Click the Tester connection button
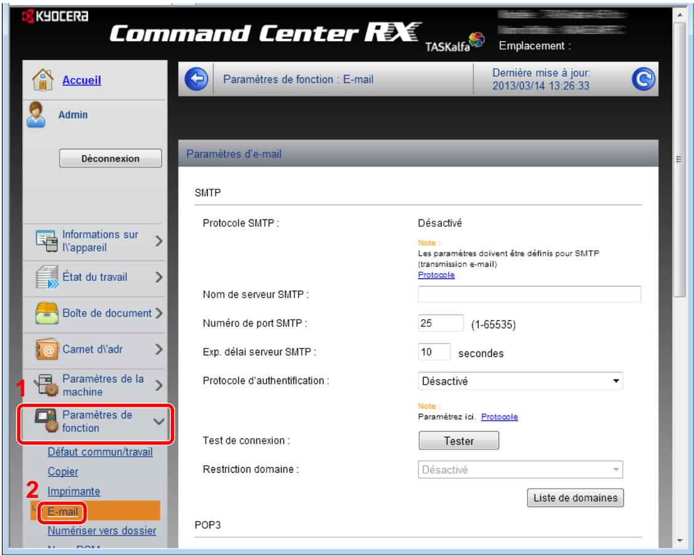694x555 pixels. pos(458,441)
